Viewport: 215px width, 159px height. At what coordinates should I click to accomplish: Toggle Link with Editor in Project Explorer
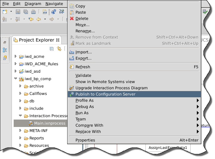(x=59, y=49)
